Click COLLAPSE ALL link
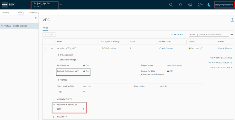Image resolution: width=235 pixels, height=120 pixels. point(176,34)
